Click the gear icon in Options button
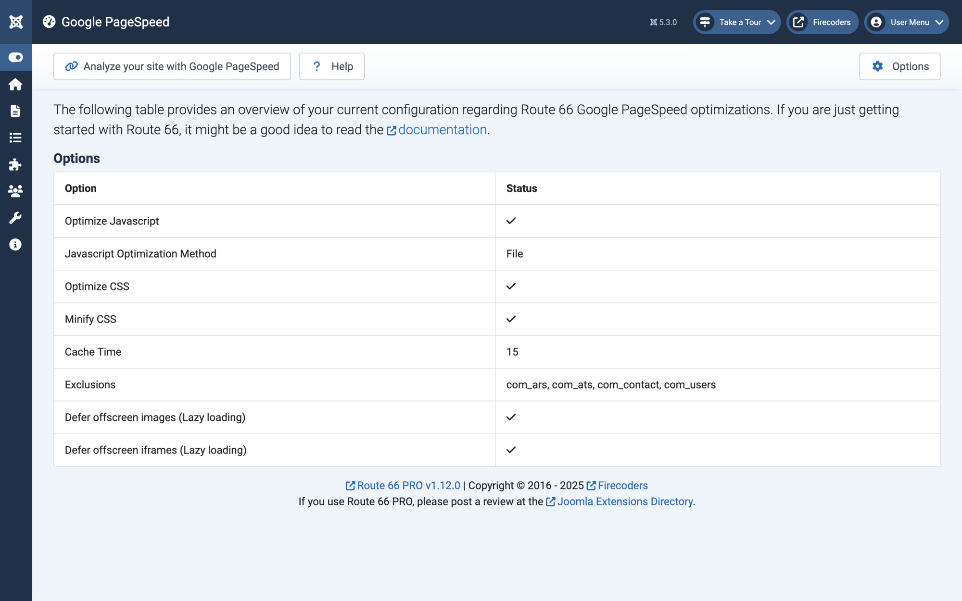Image resolution: width=962 pixels, height=601 pixels. coord(877,66)
